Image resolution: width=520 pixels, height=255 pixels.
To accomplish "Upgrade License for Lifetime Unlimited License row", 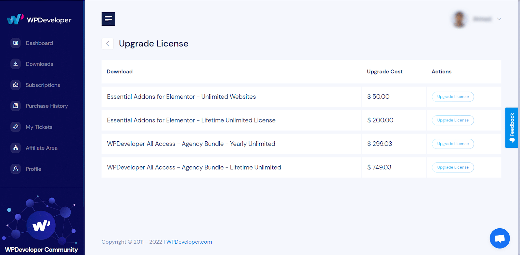I will pyautogui.click(x=453, y=120).
